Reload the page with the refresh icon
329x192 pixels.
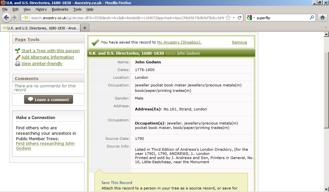point(239,18)
